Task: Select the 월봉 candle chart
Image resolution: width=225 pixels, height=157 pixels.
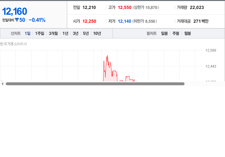Action: click(x=187, y=33)
